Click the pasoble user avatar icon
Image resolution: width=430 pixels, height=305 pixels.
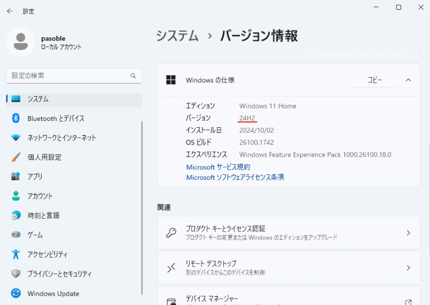(21, 42)
